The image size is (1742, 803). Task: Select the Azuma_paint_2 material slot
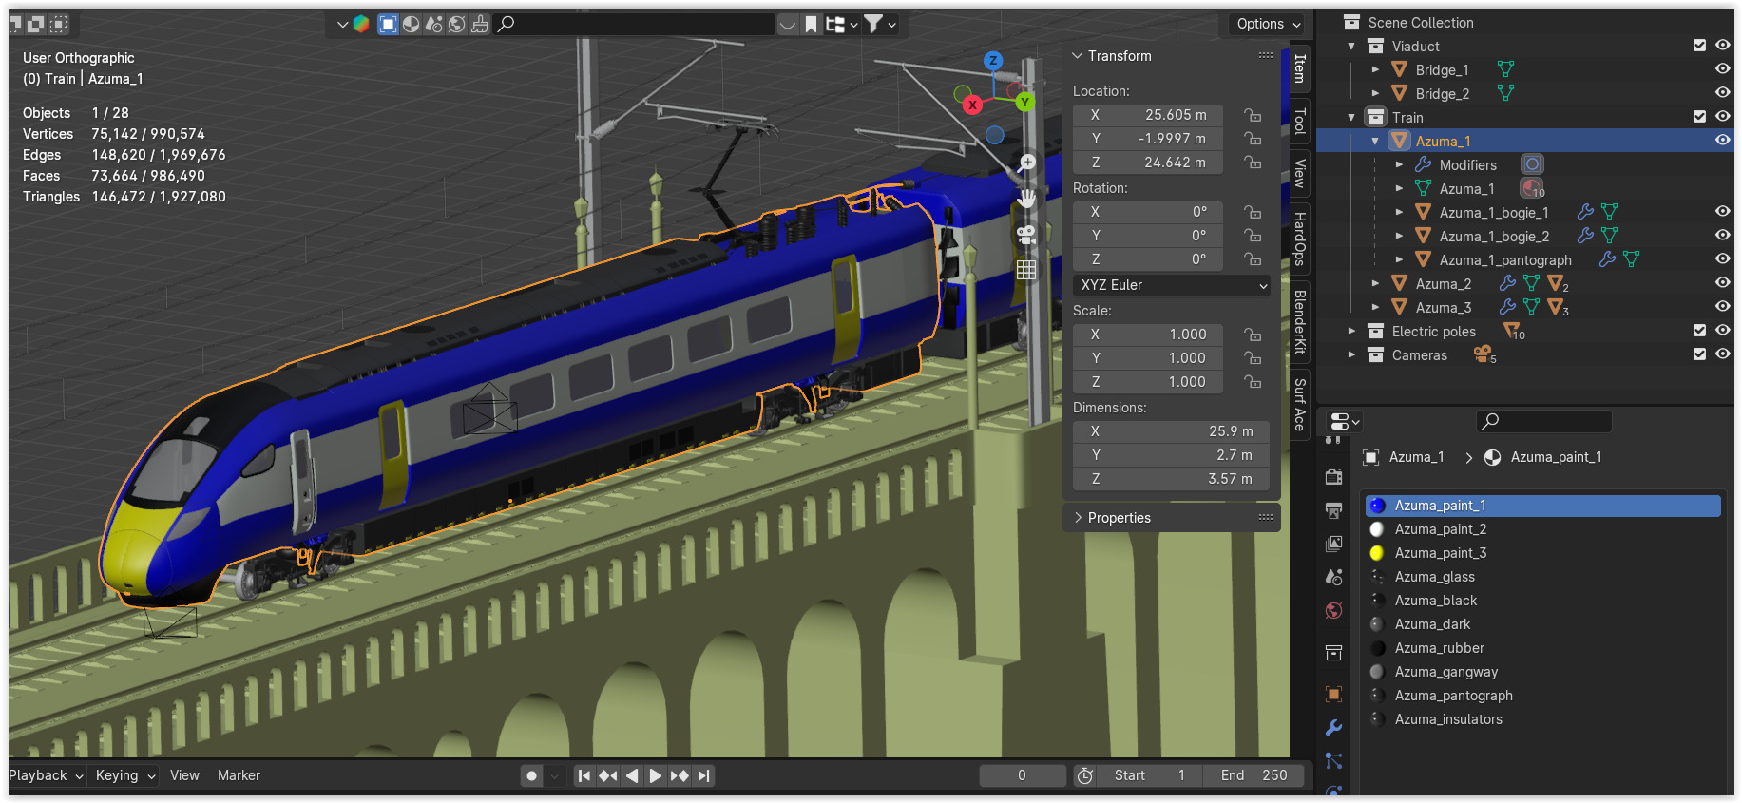(x=1542, y=529)
